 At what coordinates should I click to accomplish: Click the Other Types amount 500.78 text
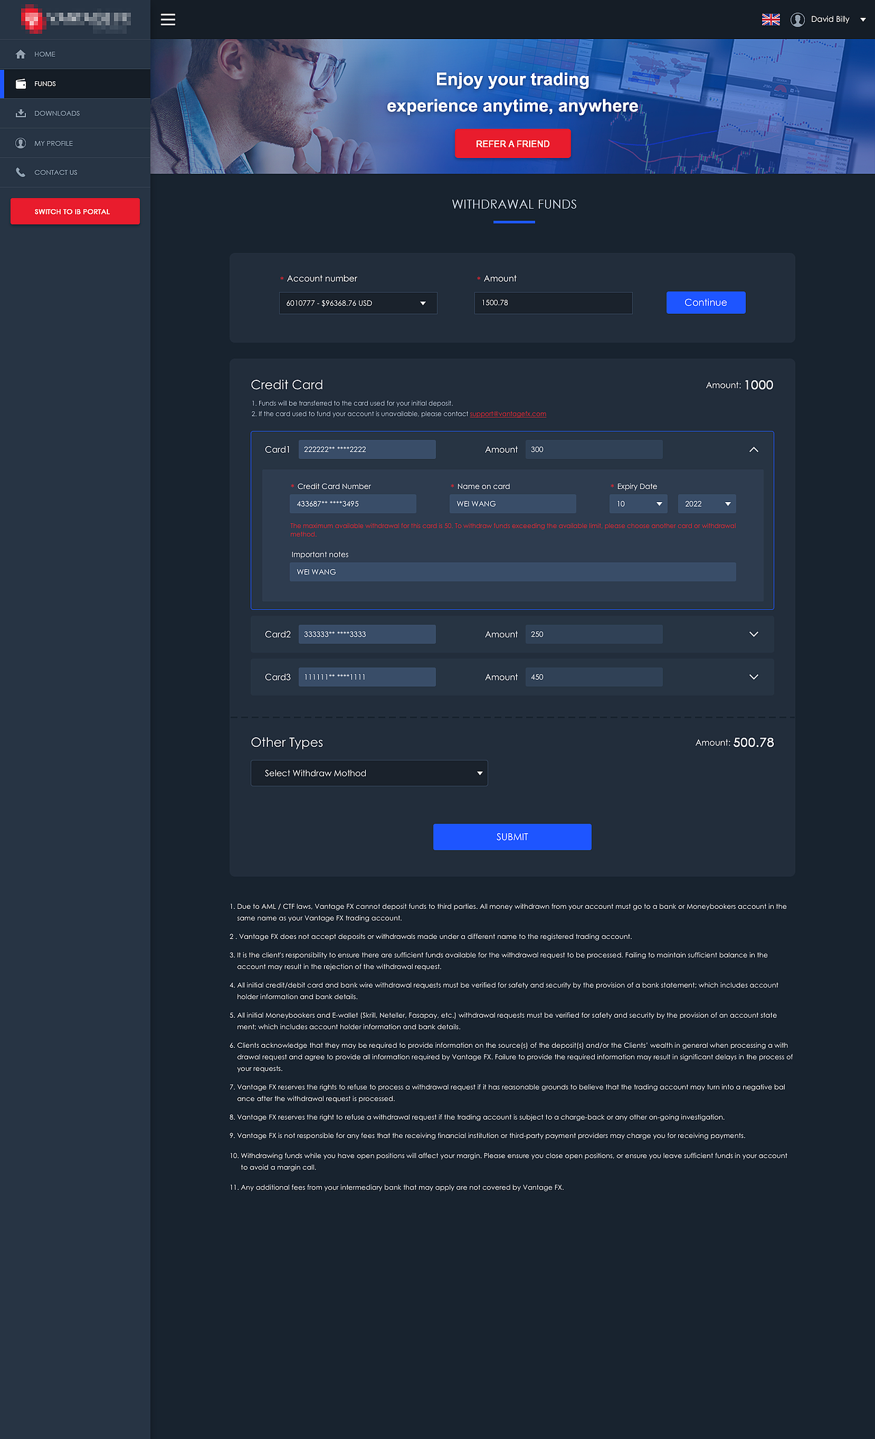[753, 743]
